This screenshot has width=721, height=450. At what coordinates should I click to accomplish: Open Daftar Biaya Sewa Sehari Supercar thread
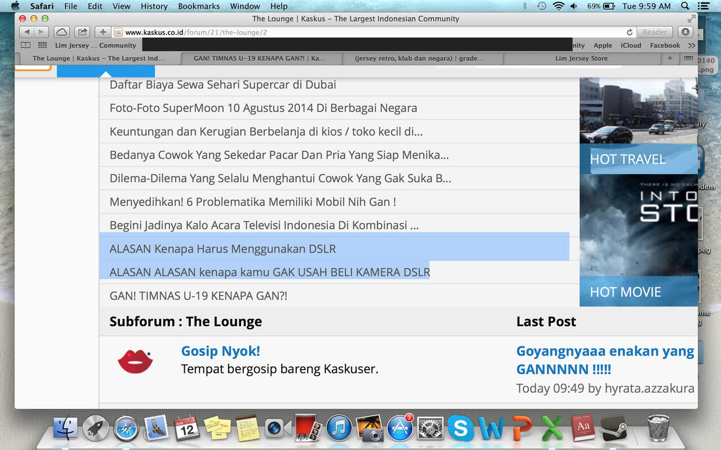tap(223, 85)
